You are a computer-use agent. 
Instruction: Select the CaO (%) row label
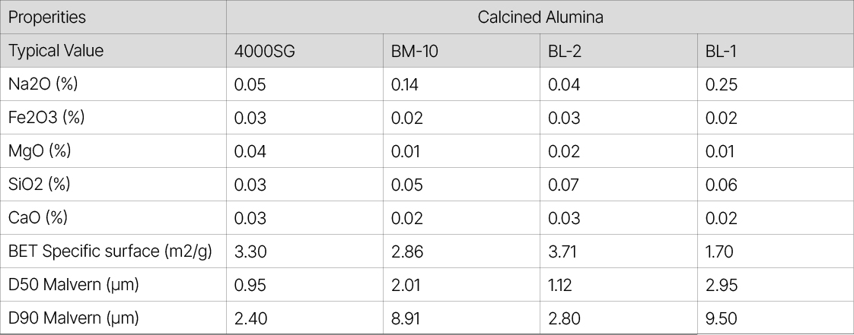tap(38, 218)
